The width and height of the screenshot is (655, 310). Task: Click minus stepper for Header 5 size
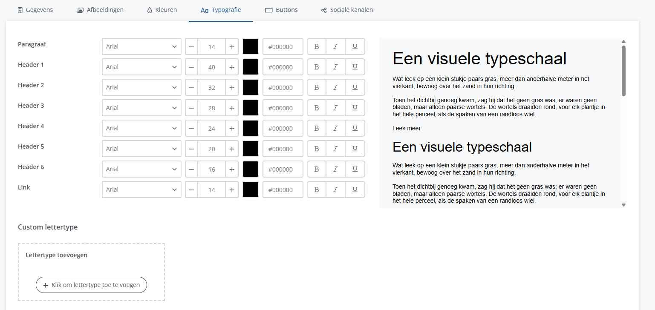pyautogui.click(x=191, y=149)
